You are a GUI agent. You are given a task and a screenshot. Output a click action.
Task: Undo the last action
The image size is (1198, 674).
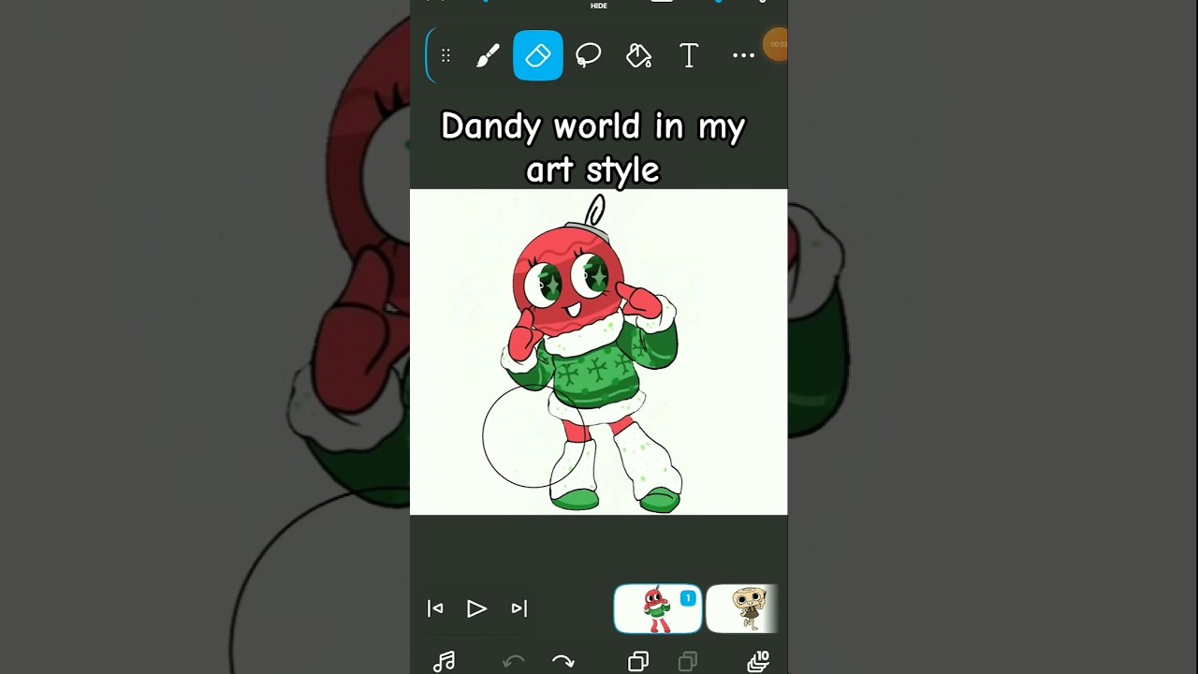pos(513,662)
